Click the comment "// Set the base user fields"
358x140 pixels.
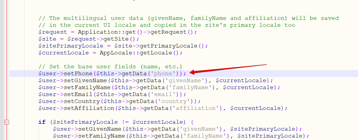tap(110, 67)
